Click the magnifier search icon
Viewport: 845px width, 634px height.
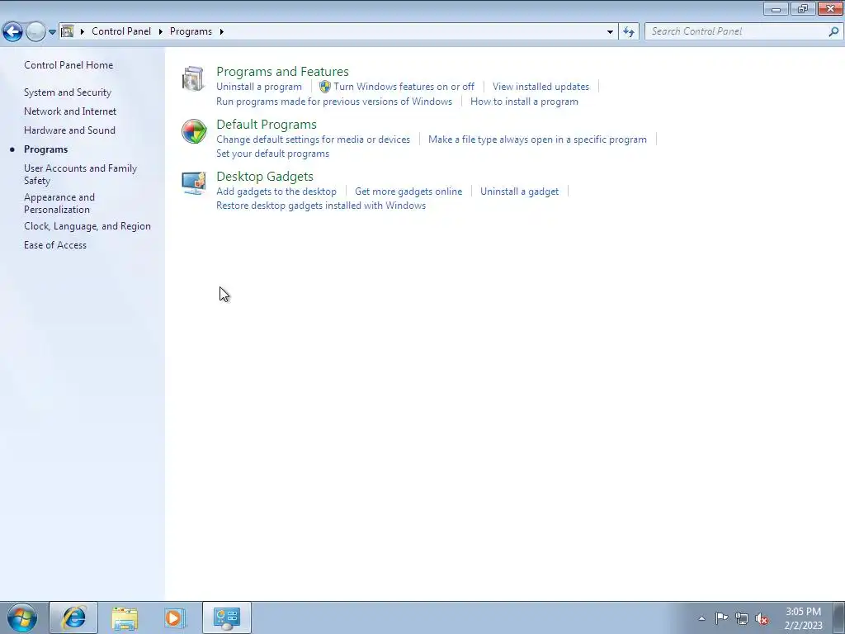833,31
